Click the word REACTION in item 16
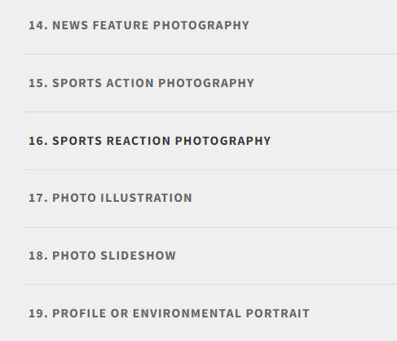The image size is (397, 341). 139,141
